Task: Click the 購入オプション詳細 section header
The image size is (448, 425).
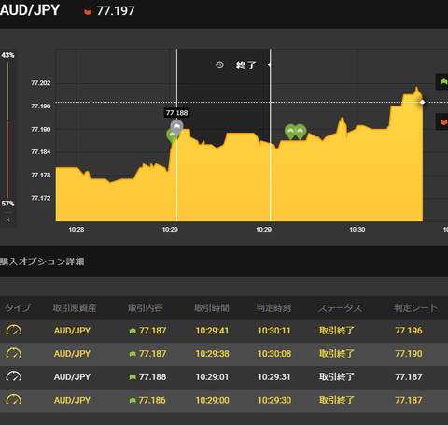Action: [x=42, y=262]
